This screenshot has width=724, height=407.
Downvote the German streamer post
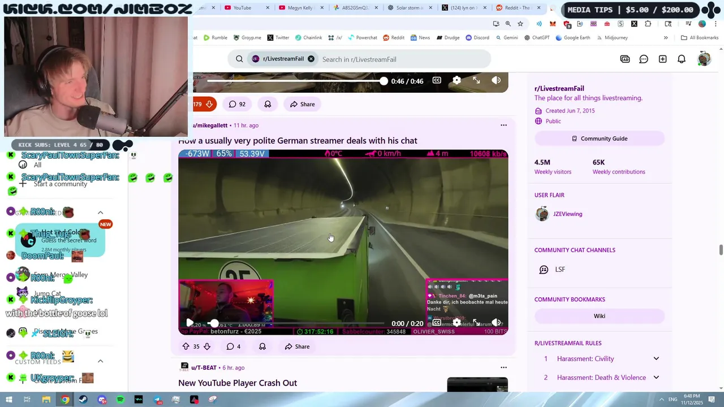[207, 347]
